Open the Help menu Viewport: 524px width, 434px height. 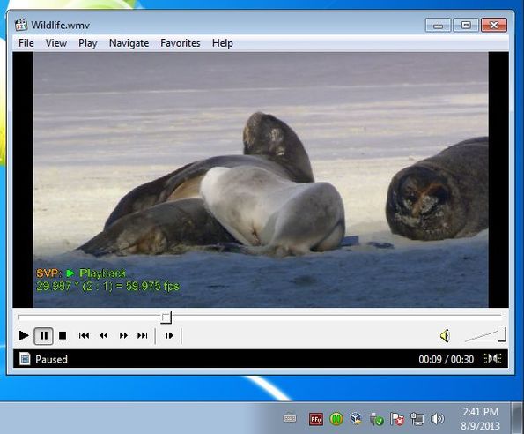point(223,43)
